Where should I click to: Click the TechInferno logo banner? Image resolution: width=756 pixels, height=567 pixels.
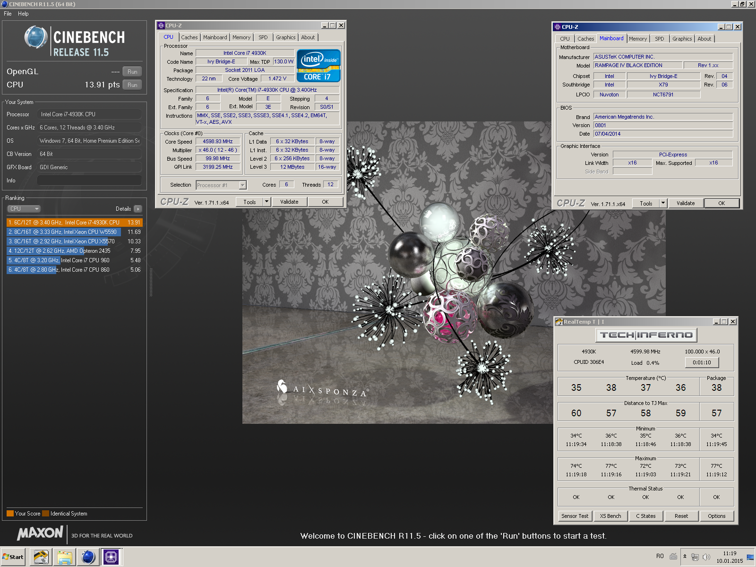pyautogui.click(x=646, y=335)
